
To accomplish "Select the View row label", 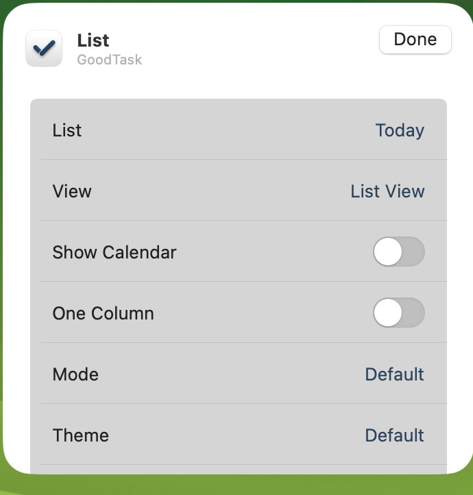I will 72,191.
